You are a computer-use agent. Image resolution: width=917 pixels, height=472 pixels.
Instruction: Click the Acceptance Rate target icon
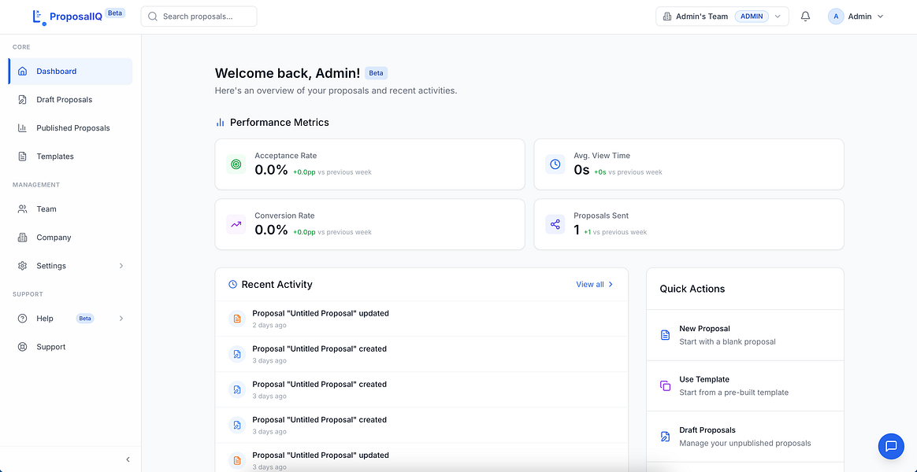click(x=236, y=164)
